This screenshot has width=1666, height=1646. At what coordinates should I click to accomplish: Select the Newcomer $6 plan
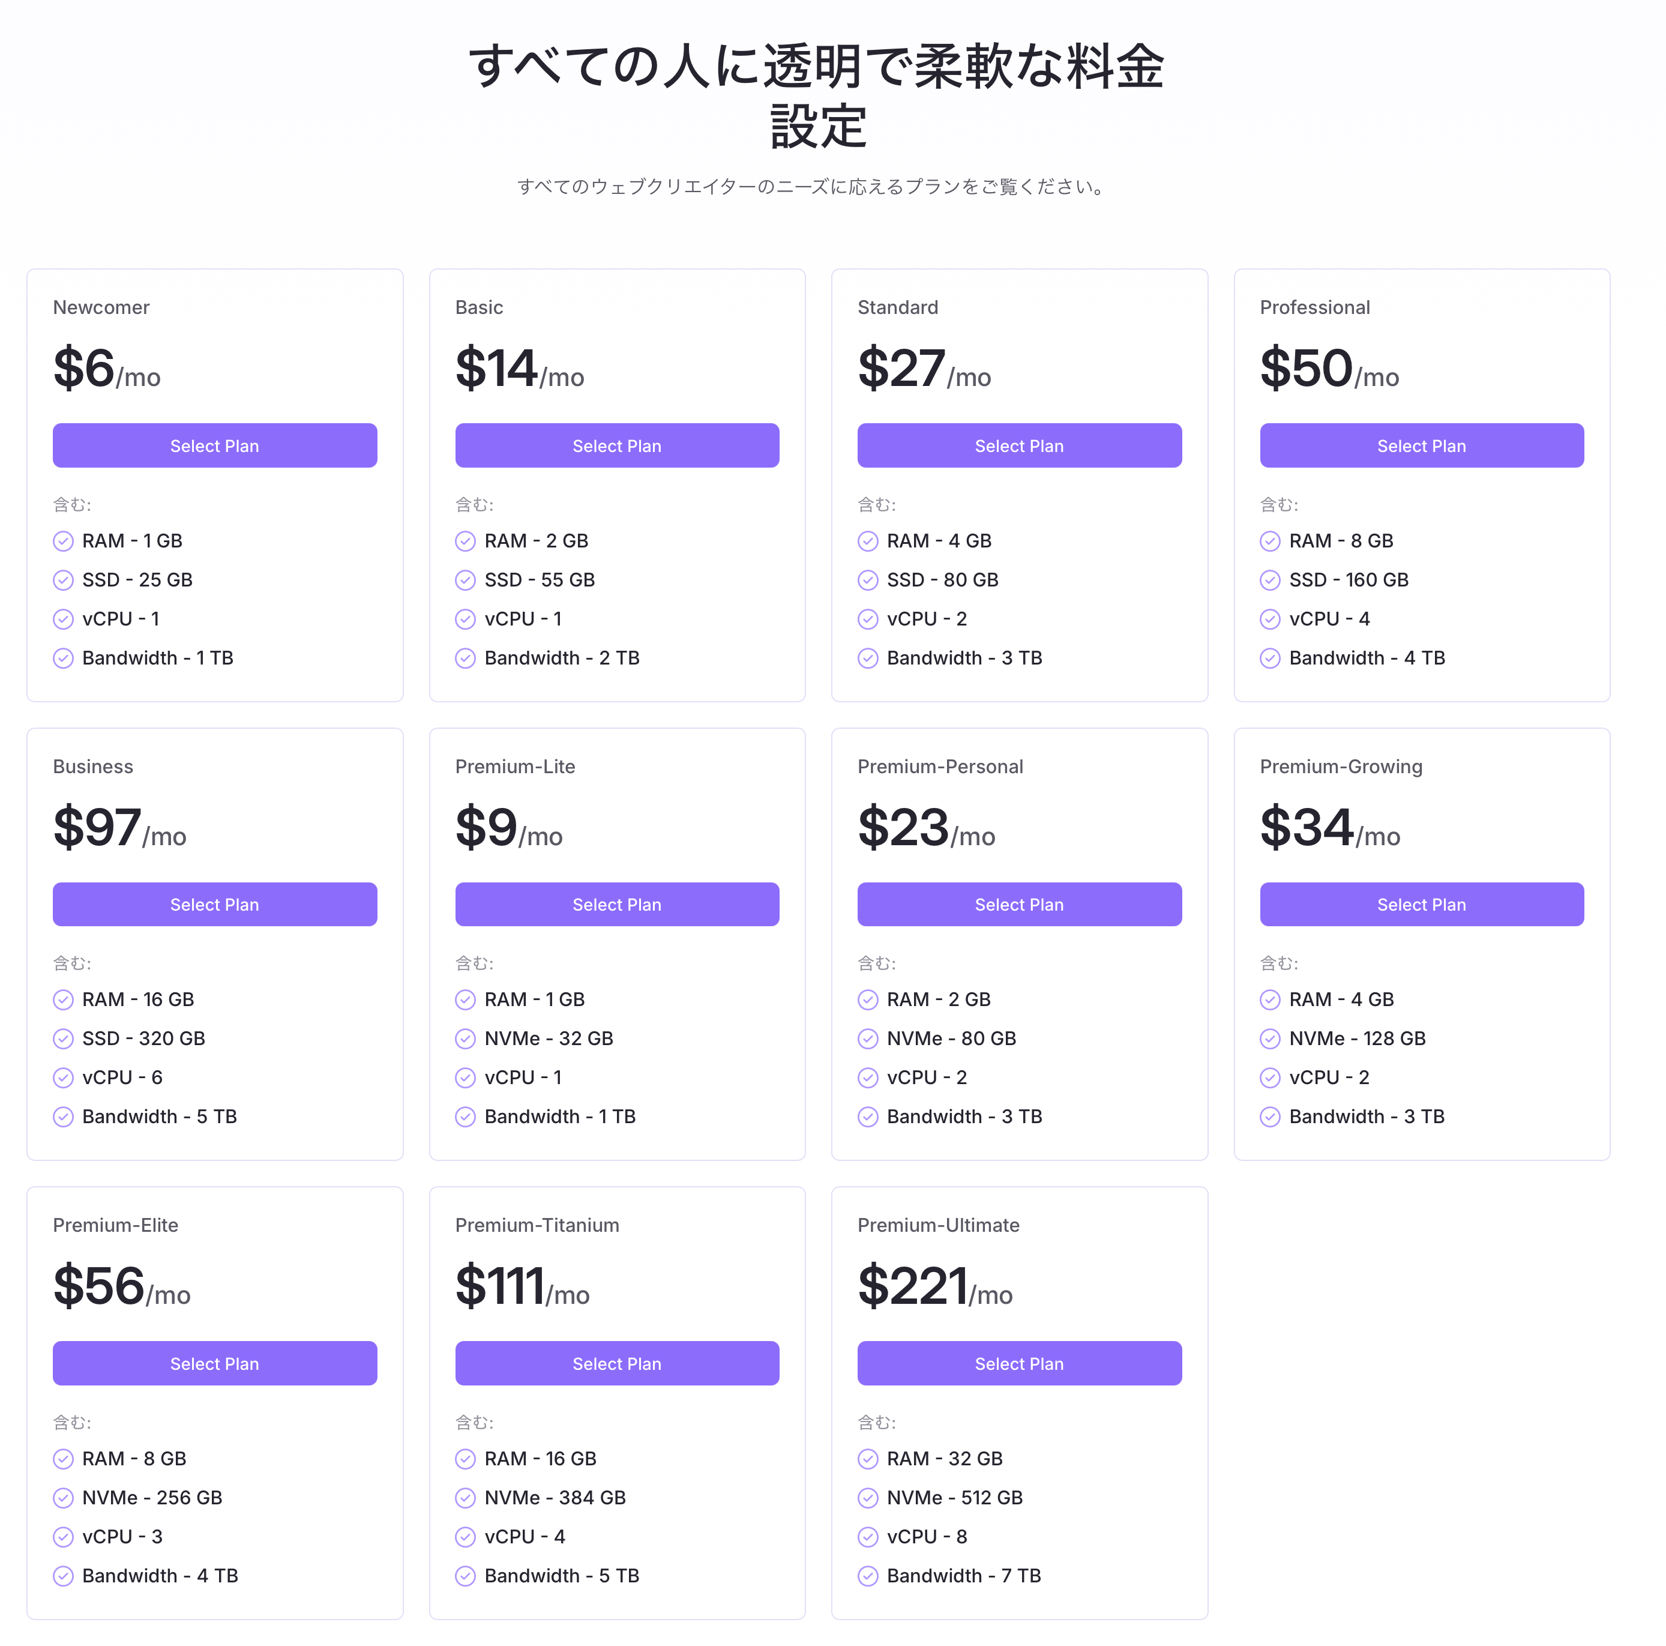(x=215, y=445)
